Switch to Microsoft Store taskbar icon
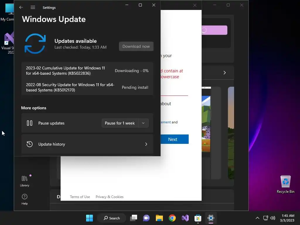Screen dimensions: 300x225 [198, 218]
